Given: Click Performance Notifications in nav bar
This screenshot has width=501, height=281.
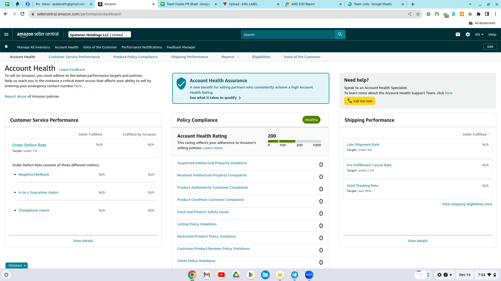Looking at the screenshot, I should (142, 47).
